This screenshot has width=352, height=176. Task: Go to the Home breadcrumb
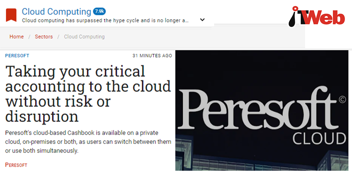(x=16, y=37)
